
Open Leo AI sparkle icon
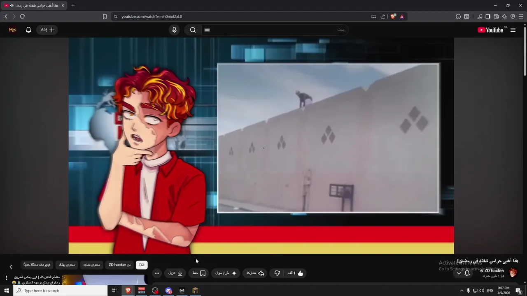[504, 16]
